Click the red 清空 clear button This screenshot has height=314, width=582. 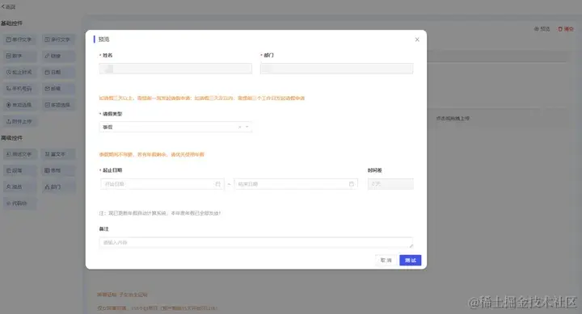pos(566,29)
